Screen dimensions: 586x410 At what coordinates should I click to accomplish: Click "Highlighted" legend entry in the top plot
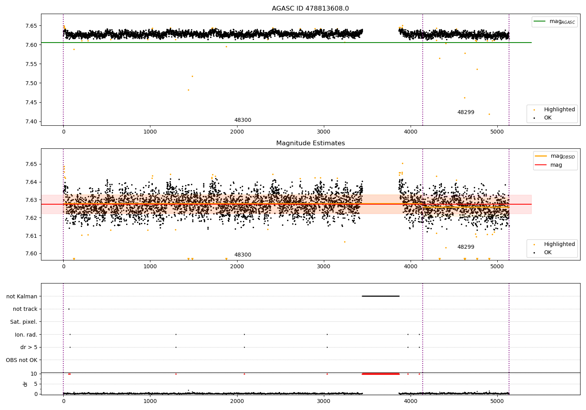(554, 110)
